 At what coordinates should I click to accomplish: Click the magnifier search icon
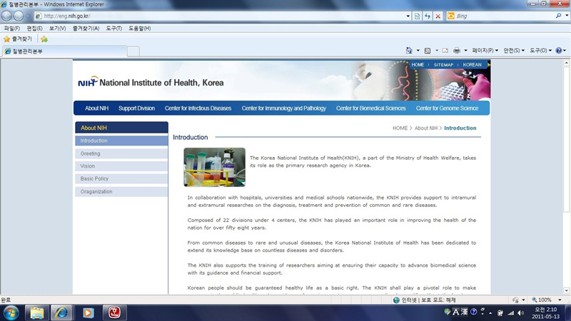coord(558,16)
